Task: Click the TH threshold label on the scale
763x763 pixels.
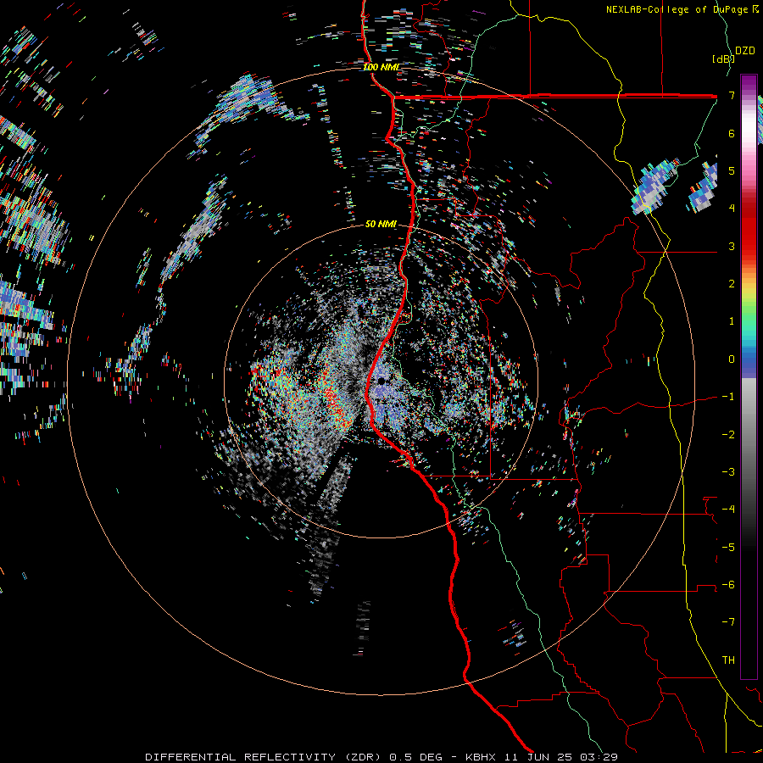Action: coord(728,660)
